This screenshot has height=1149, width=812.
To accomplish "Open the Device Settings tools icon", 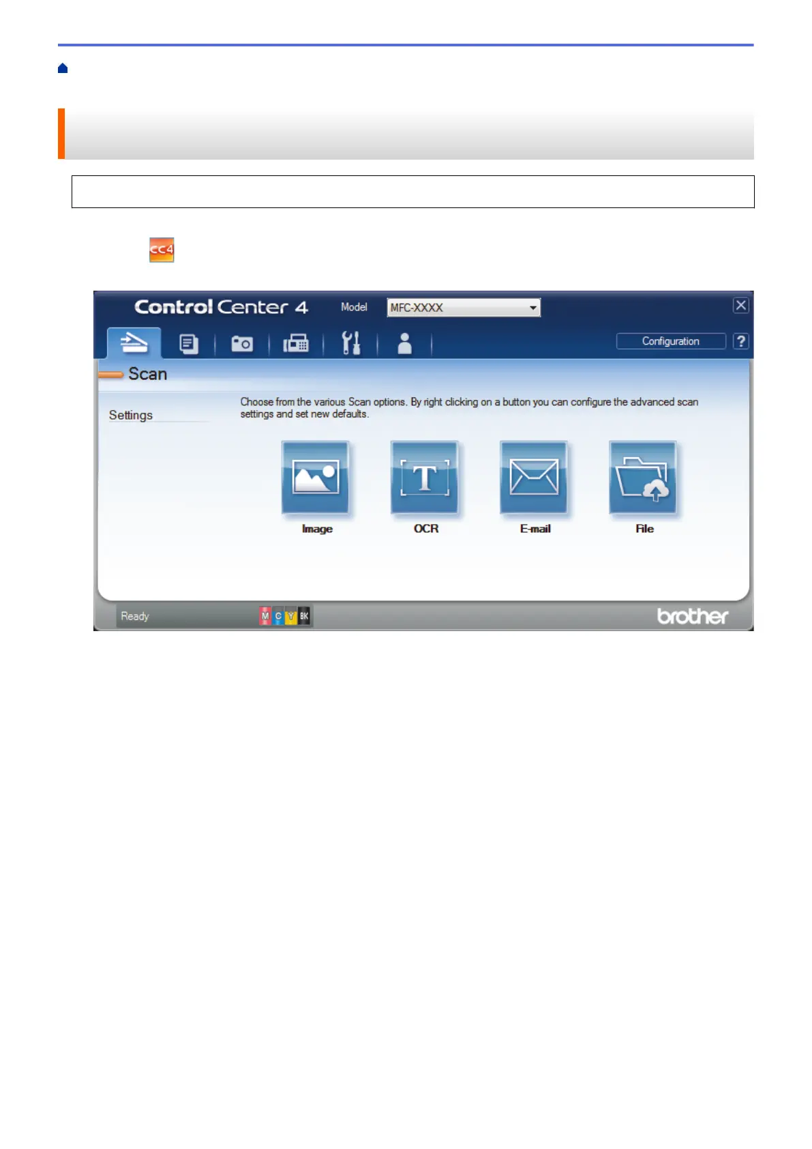I will [x=350, y=343].
